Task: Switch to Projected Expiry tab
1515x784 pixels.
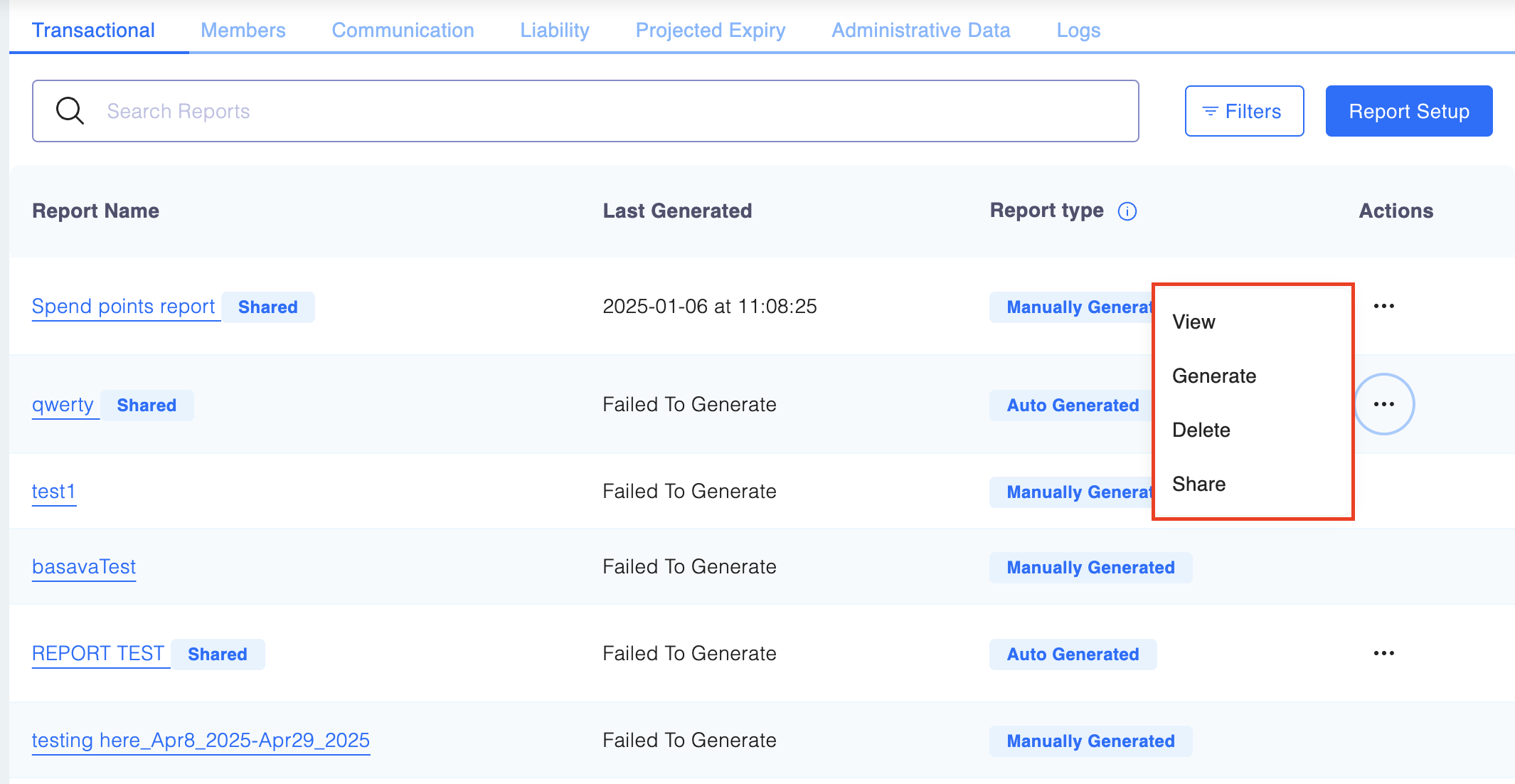Action: click(710, 31)
